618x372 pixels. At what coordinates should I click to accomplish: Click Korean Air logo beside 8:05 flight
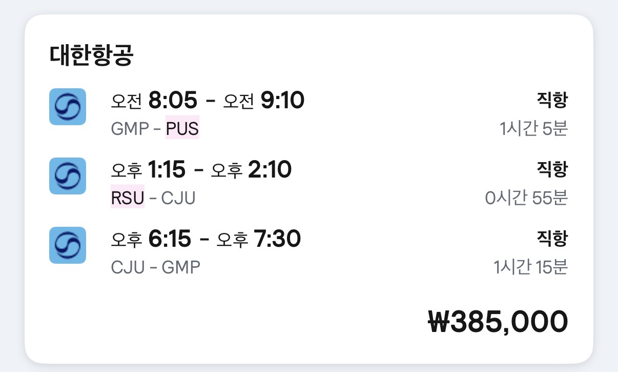point(67,107)
